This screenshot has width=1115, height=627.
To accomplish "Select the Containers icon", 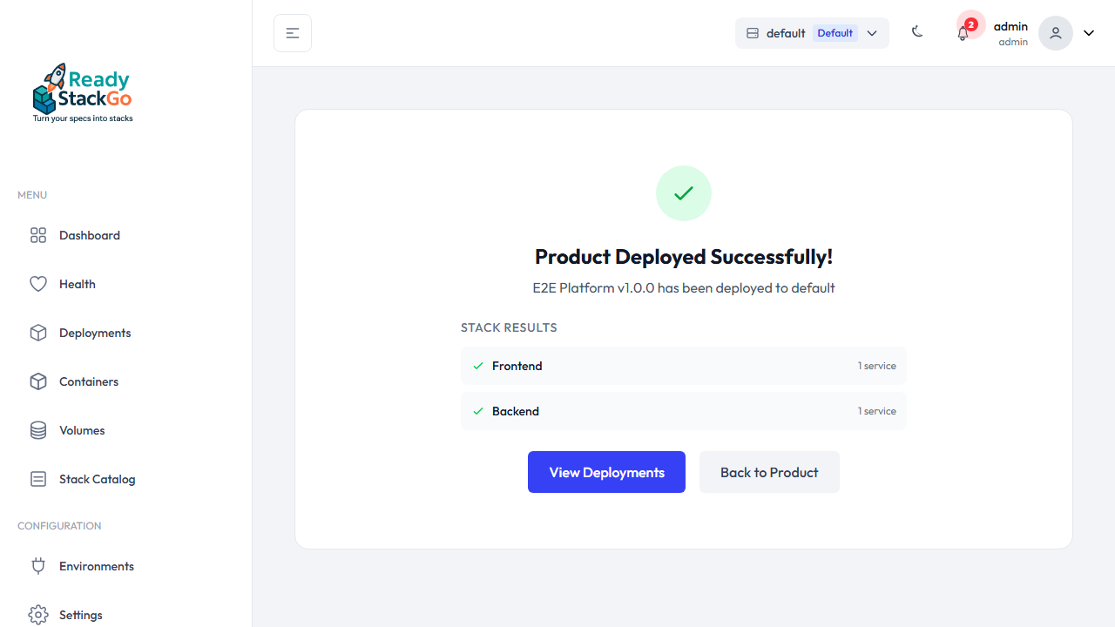I will 37,381.
